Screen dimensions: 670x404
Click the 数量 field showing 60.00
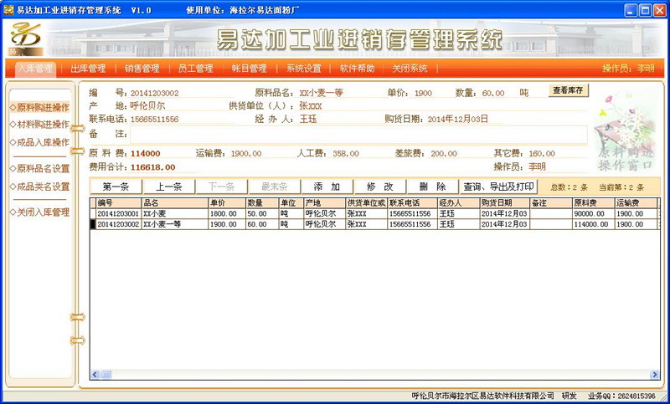pyautogui.click(x=493, y=93)
